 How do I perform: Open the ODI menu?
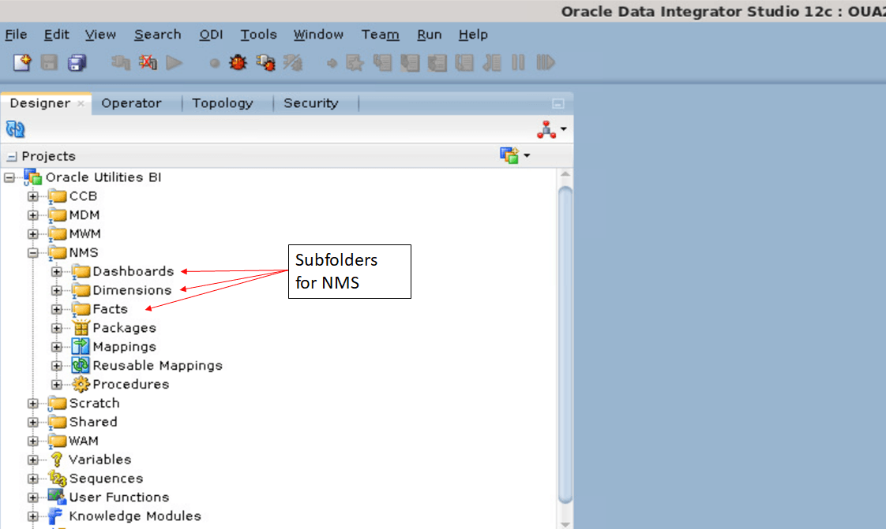pos(211,35)
